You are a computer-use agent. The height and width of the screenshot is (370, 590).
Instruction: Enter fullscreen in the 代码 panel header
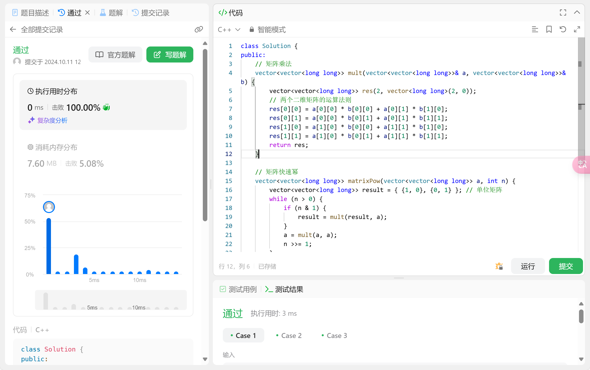coord(563,12)
